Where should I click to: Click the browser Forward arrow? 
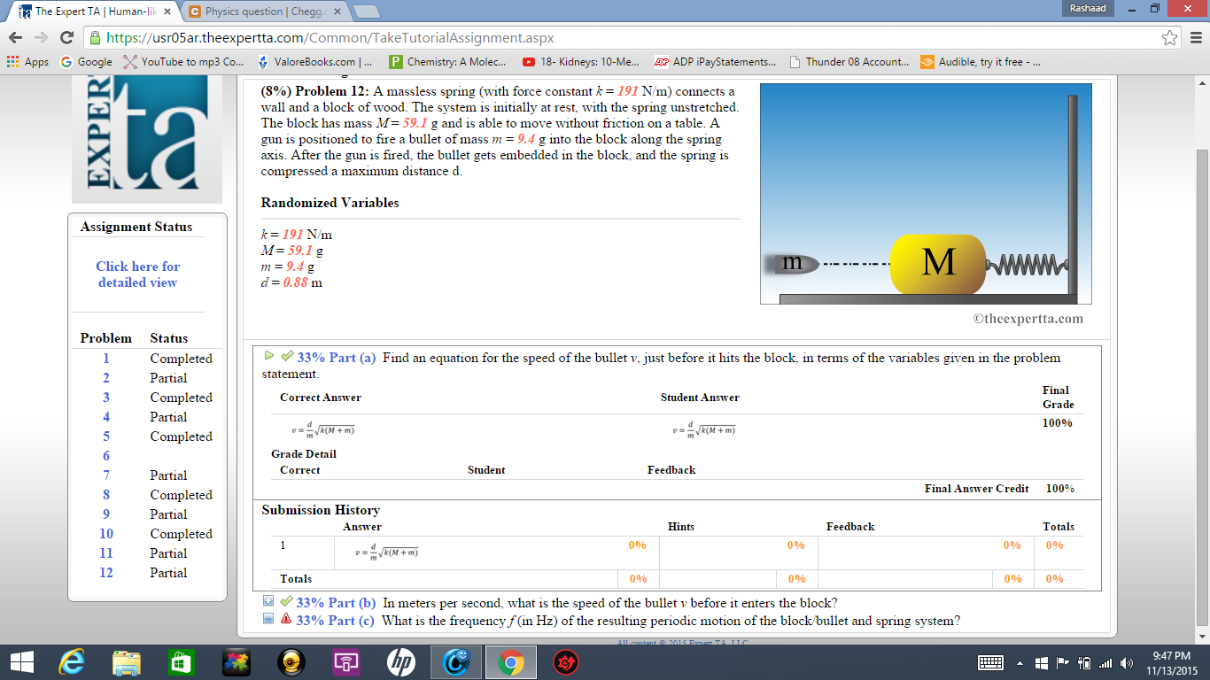pyautogui.click(x=41, y=38)
